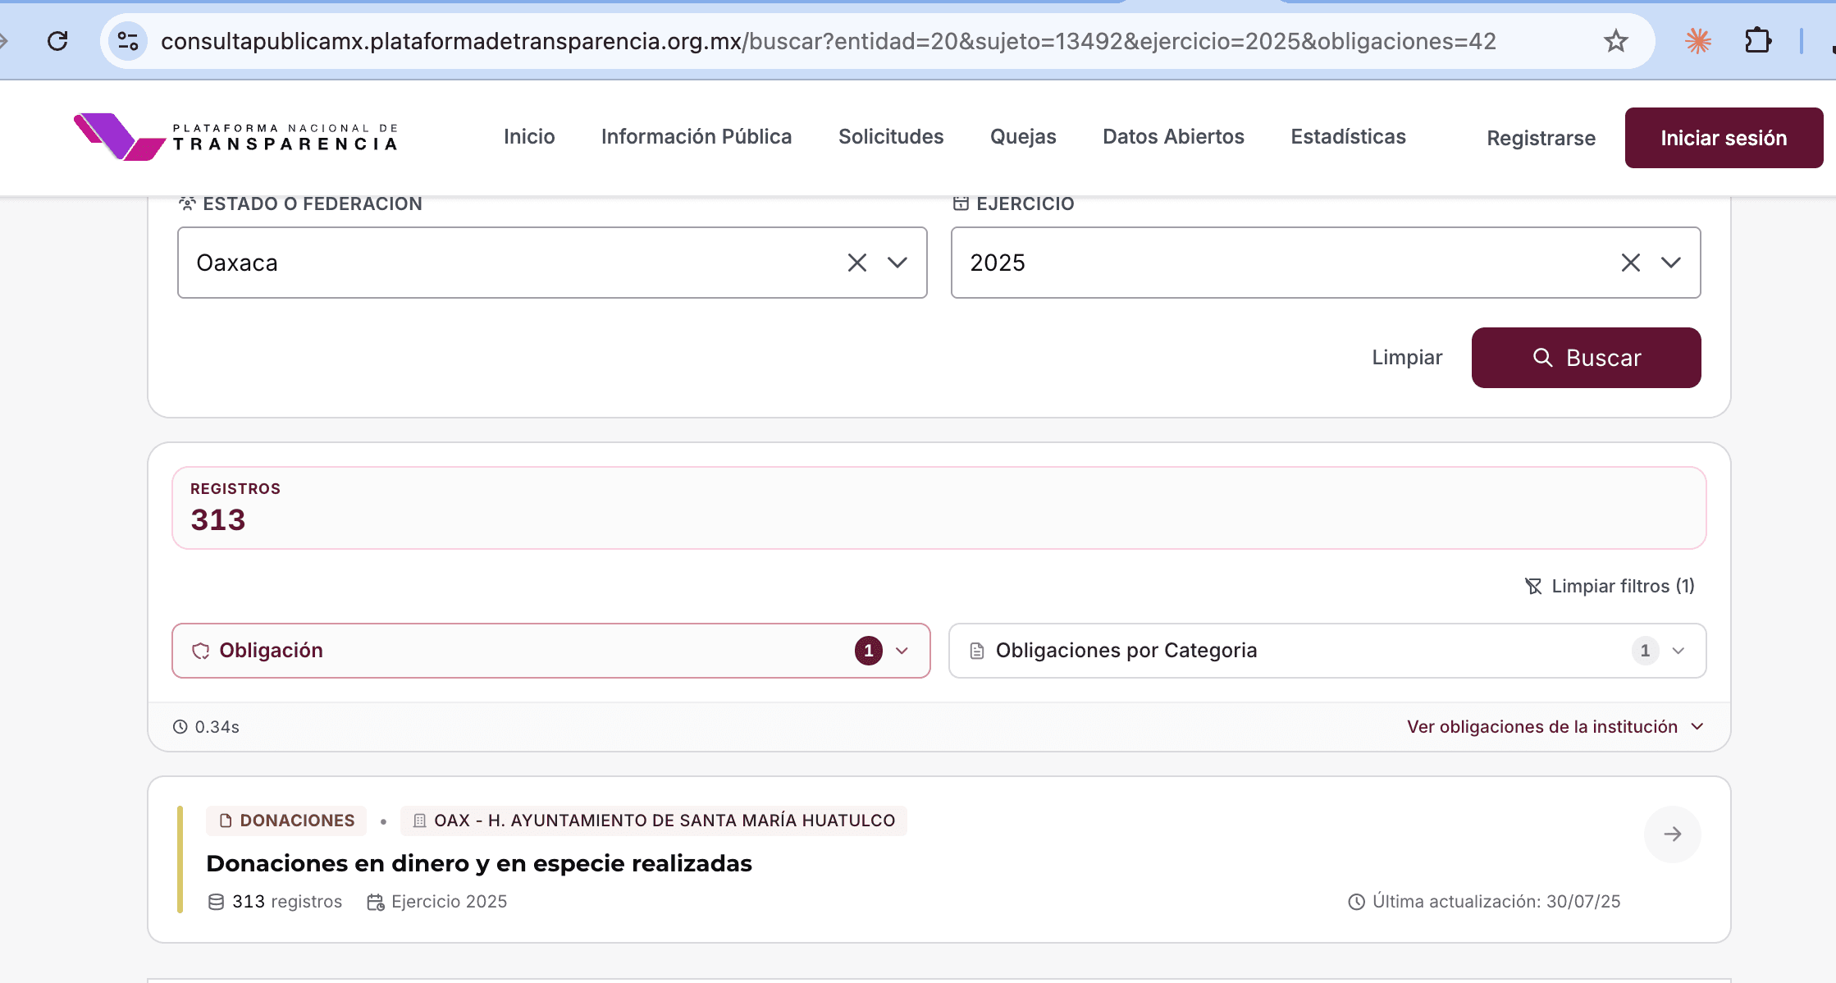Clear the 2025 ejercicio with the X
This screenshot has height=983, width=1836.
[1631, 263]
